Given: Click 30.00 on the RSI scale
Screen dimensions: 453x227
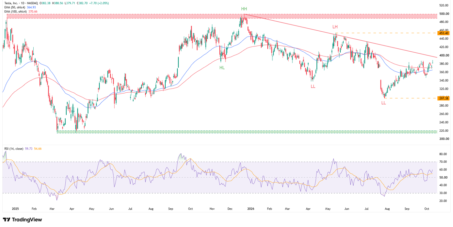Looking at the screenshot, I should [444, 193].
